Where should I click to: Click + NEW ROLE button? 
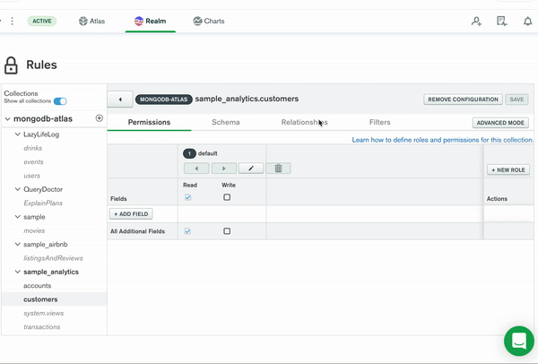pos(508,169)
